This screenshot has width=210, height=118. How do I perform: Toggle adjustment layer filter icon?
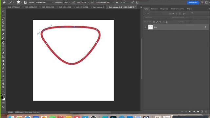173,13
